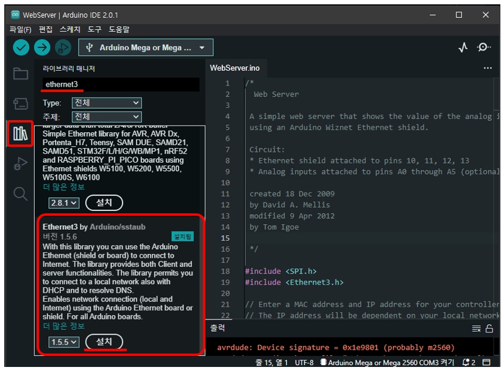The width and height of the screenshot is (504, 370).
Task: Open the Library Manager books icon
Action: pyautogui.click(x=21, y=133)
